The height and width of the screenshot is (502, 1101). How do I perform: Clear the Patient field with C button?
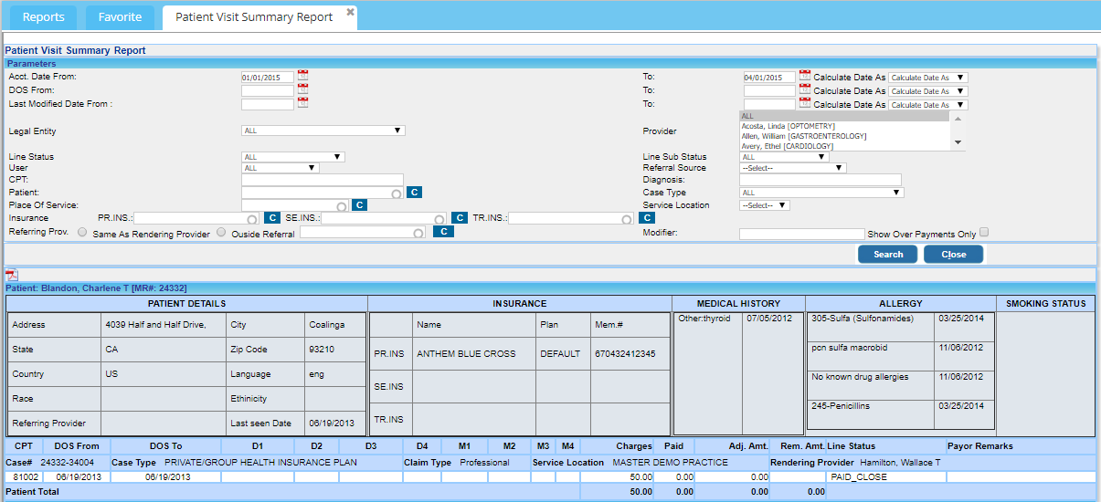click(x=414, y=193)
